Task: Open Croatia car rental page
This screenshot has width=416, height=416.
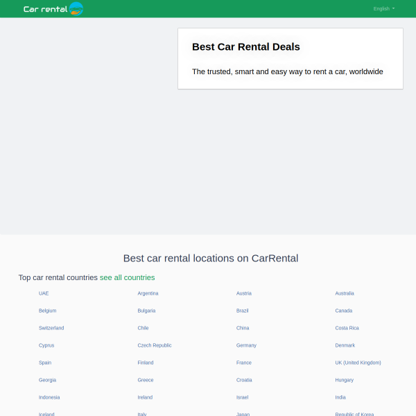Action: 244,380
